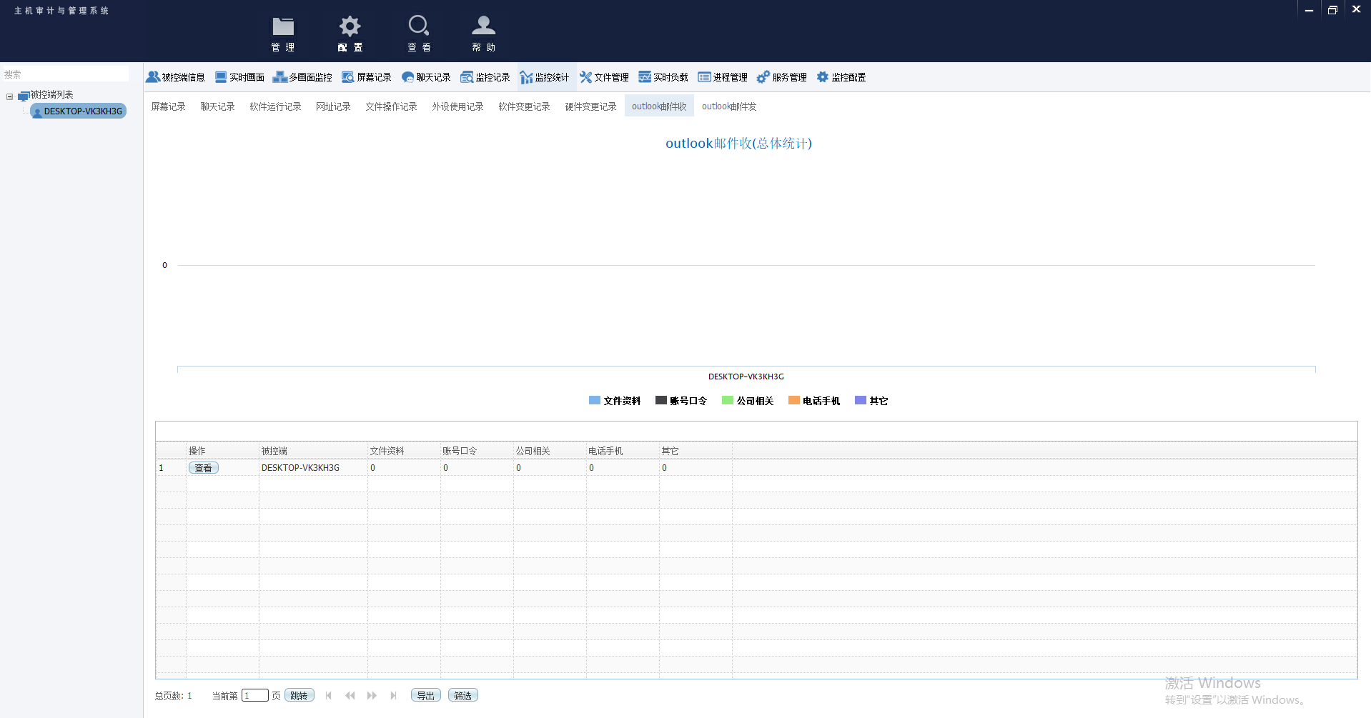Screen dimensions: 1371x718
Task: Switch to 屏幕记录 statistics tab
Action: [x=168, y=106]
